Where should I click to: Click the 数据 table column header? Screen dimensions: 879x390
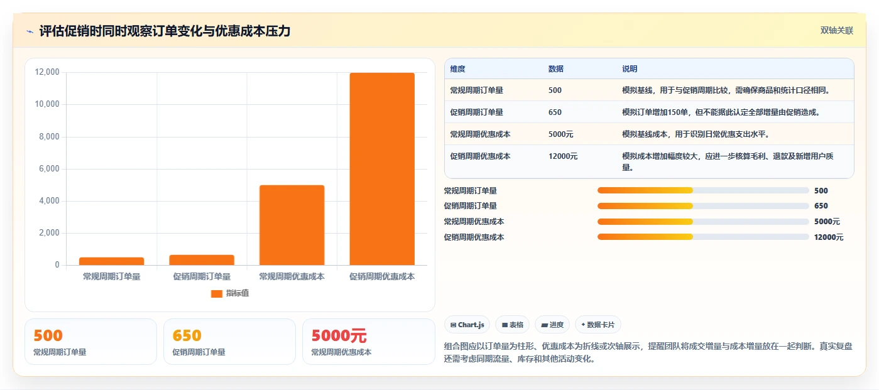[x=556, y=69]
